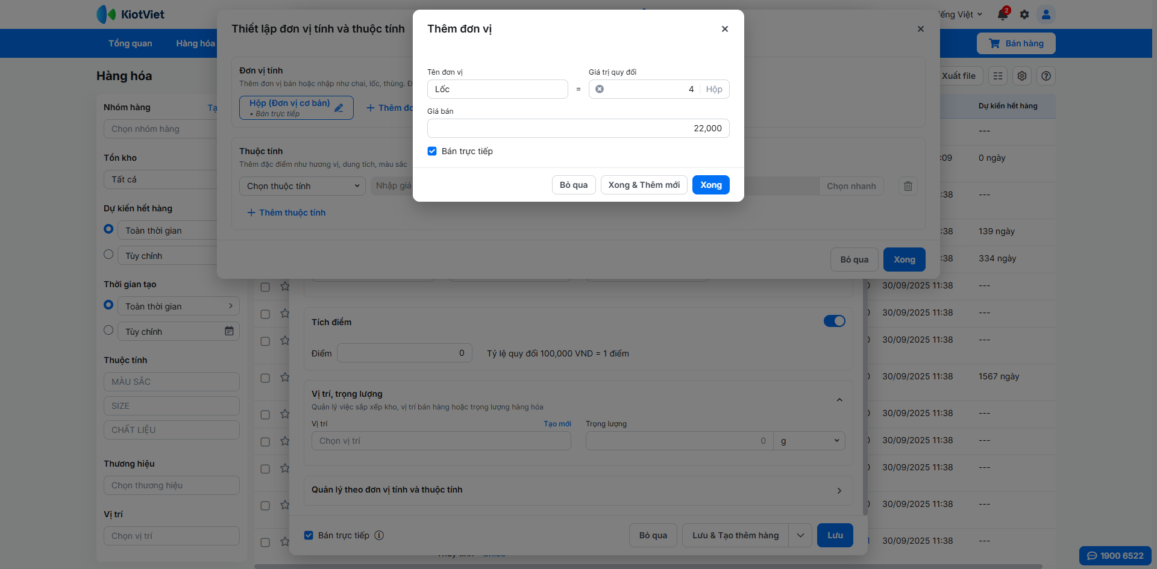This screenshot has width=1157, height=569.
Task: Open the column layout list icon
Action: point(998,76)
